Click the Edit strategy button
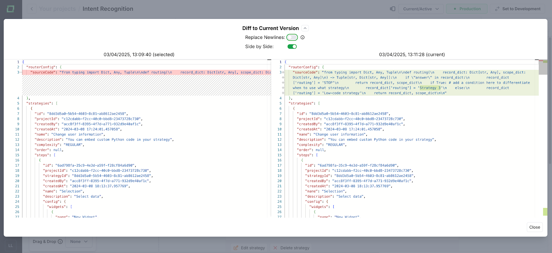Viewport: 552px width, 253px height. 249,248
